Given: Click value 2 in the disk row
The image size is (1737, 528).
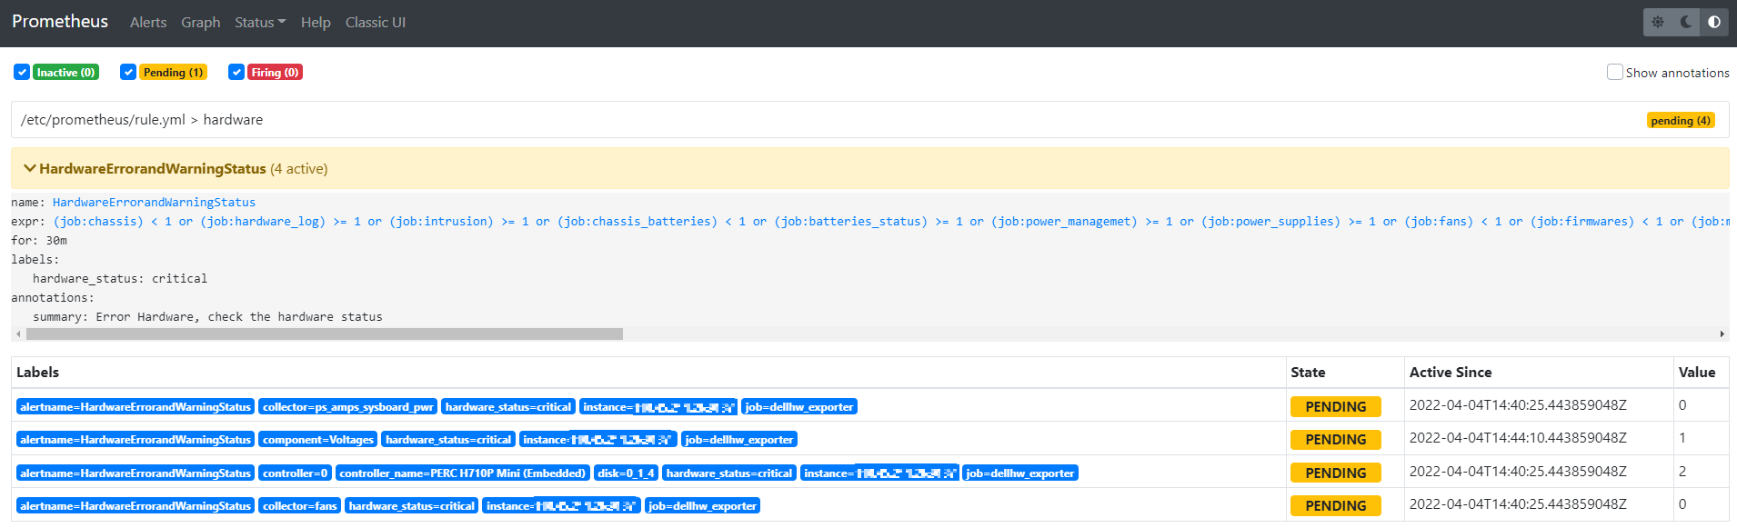Looking at the screenshot, I should tap(1682, 472).
